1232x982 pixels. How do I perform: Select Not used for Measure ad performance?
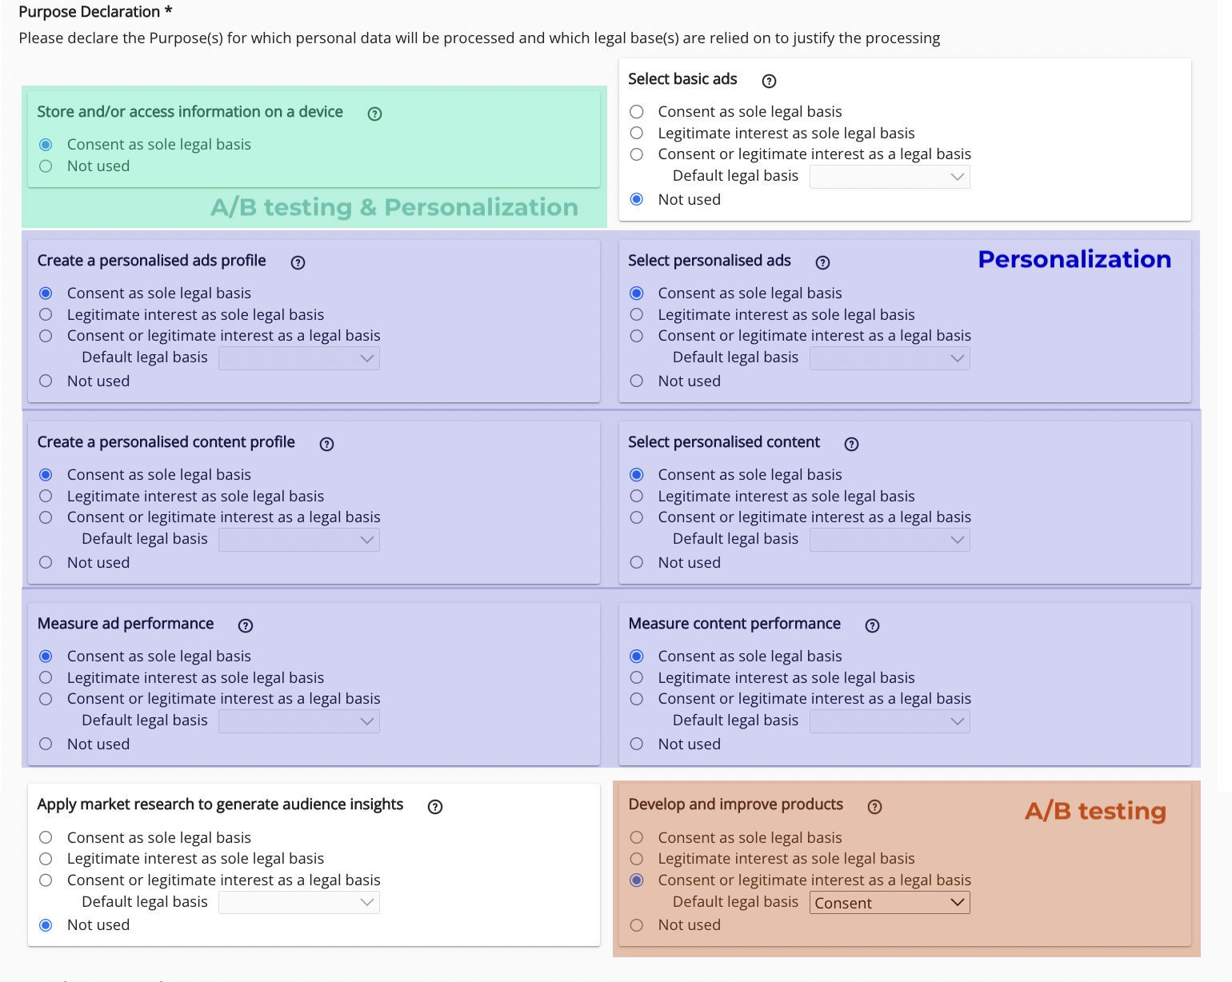[46, 744]
